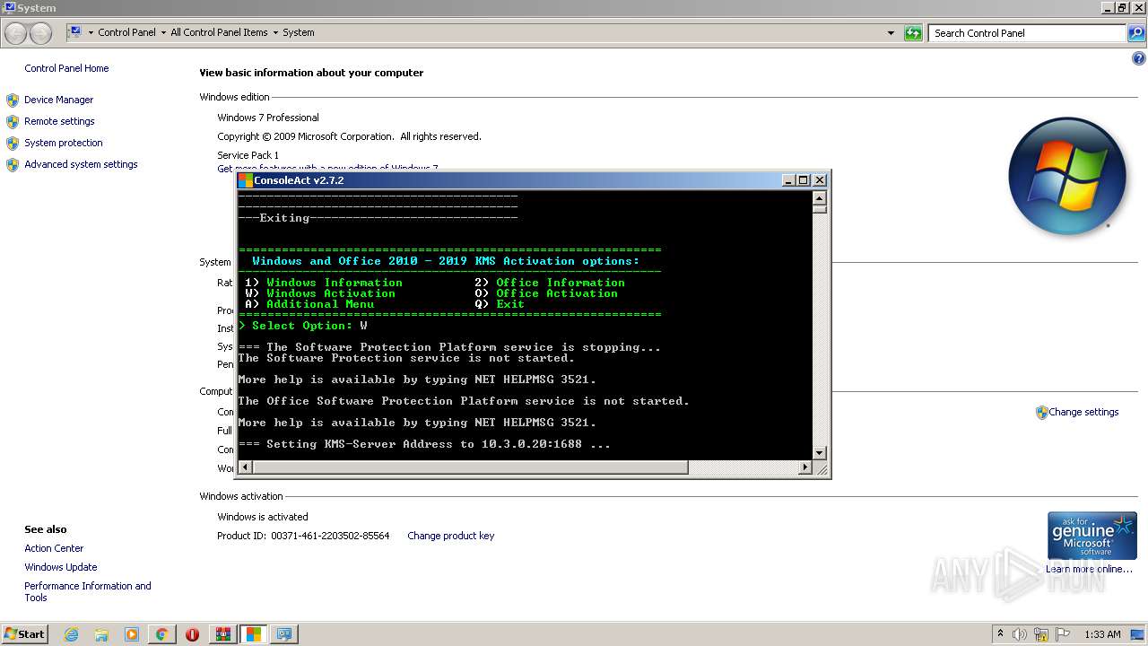This screenshot has width=1148, height=646.
Task: Click the ConsoleAct horizontal scrollbar thumb
Action: (x=470, y=467)
